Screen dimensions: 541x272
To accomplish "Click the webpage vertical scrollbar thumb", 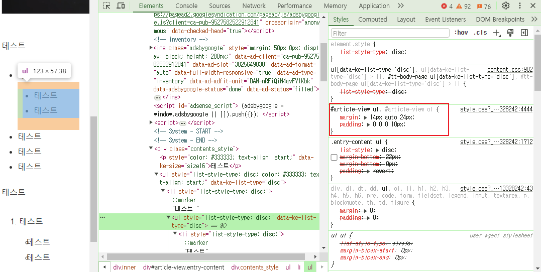I will tap(93, 179).
